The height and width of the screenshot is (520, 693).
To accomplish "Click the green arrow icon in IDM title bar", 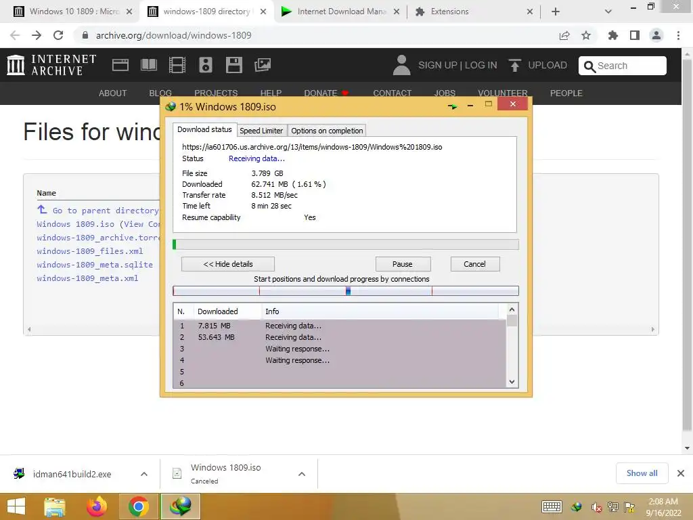I will (452, 106).
